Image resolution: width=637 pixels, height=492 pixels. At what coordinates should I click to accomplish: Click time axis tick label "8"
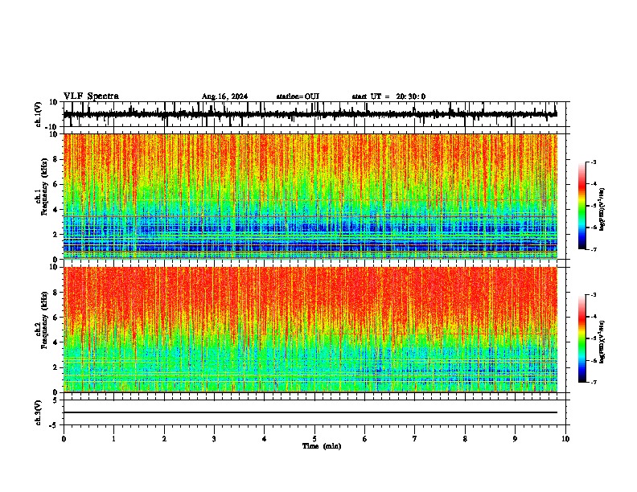click(465, 439)
